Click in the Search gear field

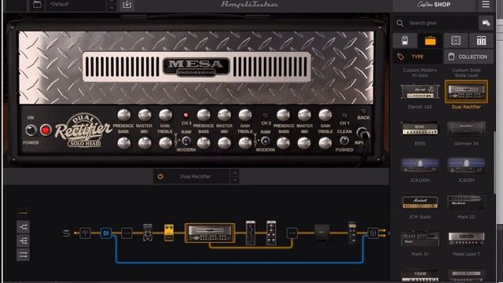441,23
